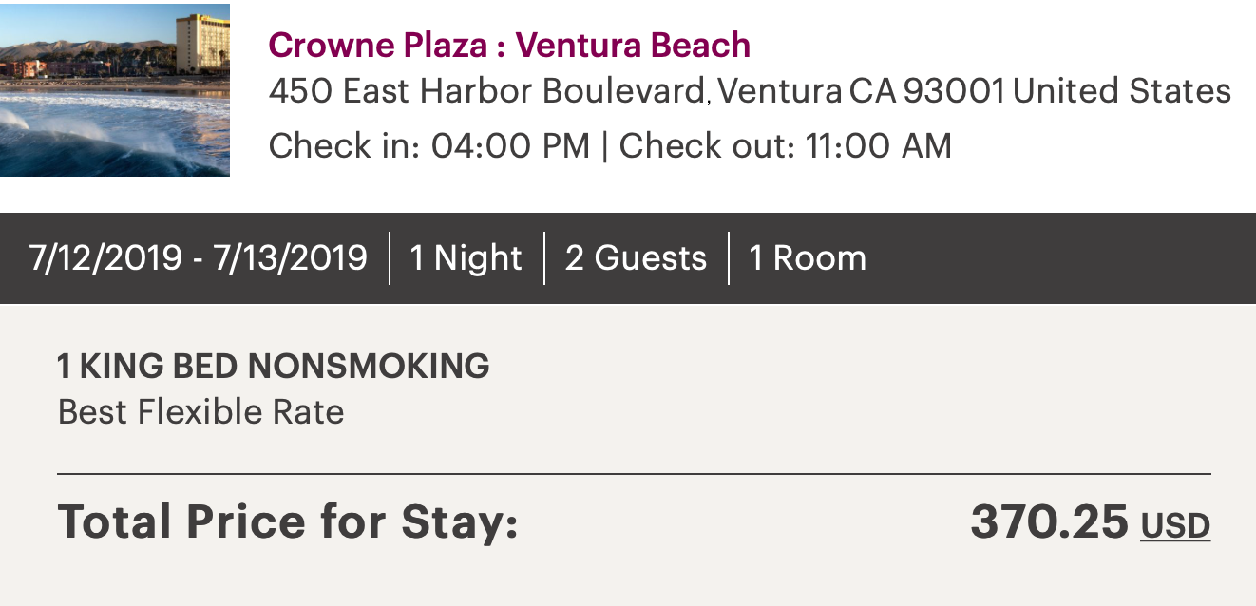
Task: Click United States in the address
Action: 1122,92
